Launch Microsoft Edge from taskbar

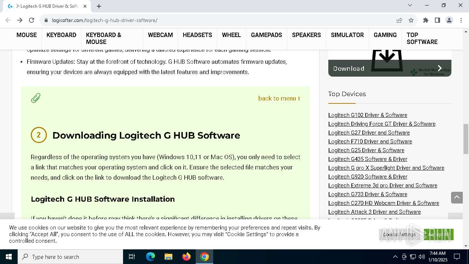(151, 257)
